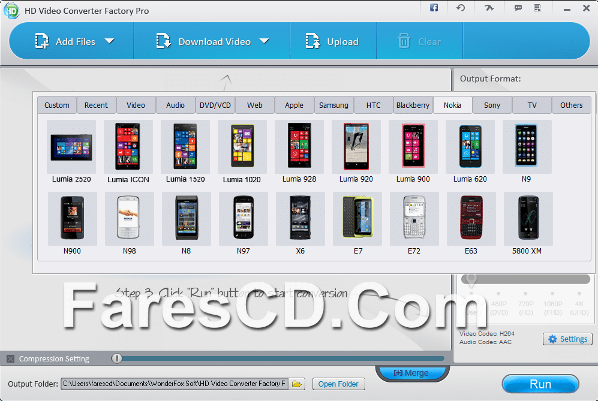
Task: Click the upgrade arrow icon in title bar
Action: pyautogui.click(x=489, y=8)
